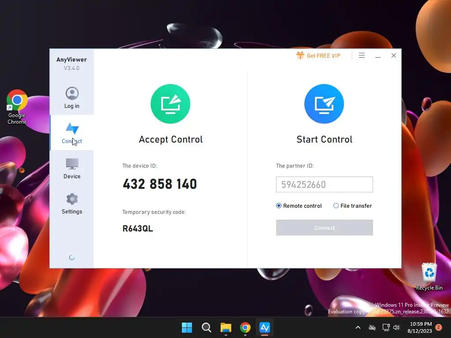This screenshot has height=338, width=451.
Task: Click the green Accept Control icon
Action: pyautogui.click(x=170, y=104)
